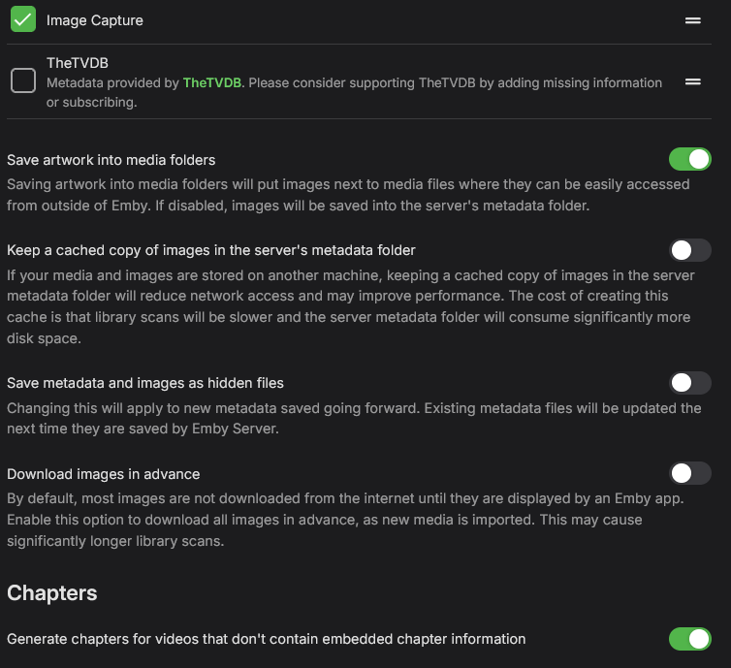Click the Keep a cached copy label text
The width and height of the screenshot is (731, 668).
[211, 250]
